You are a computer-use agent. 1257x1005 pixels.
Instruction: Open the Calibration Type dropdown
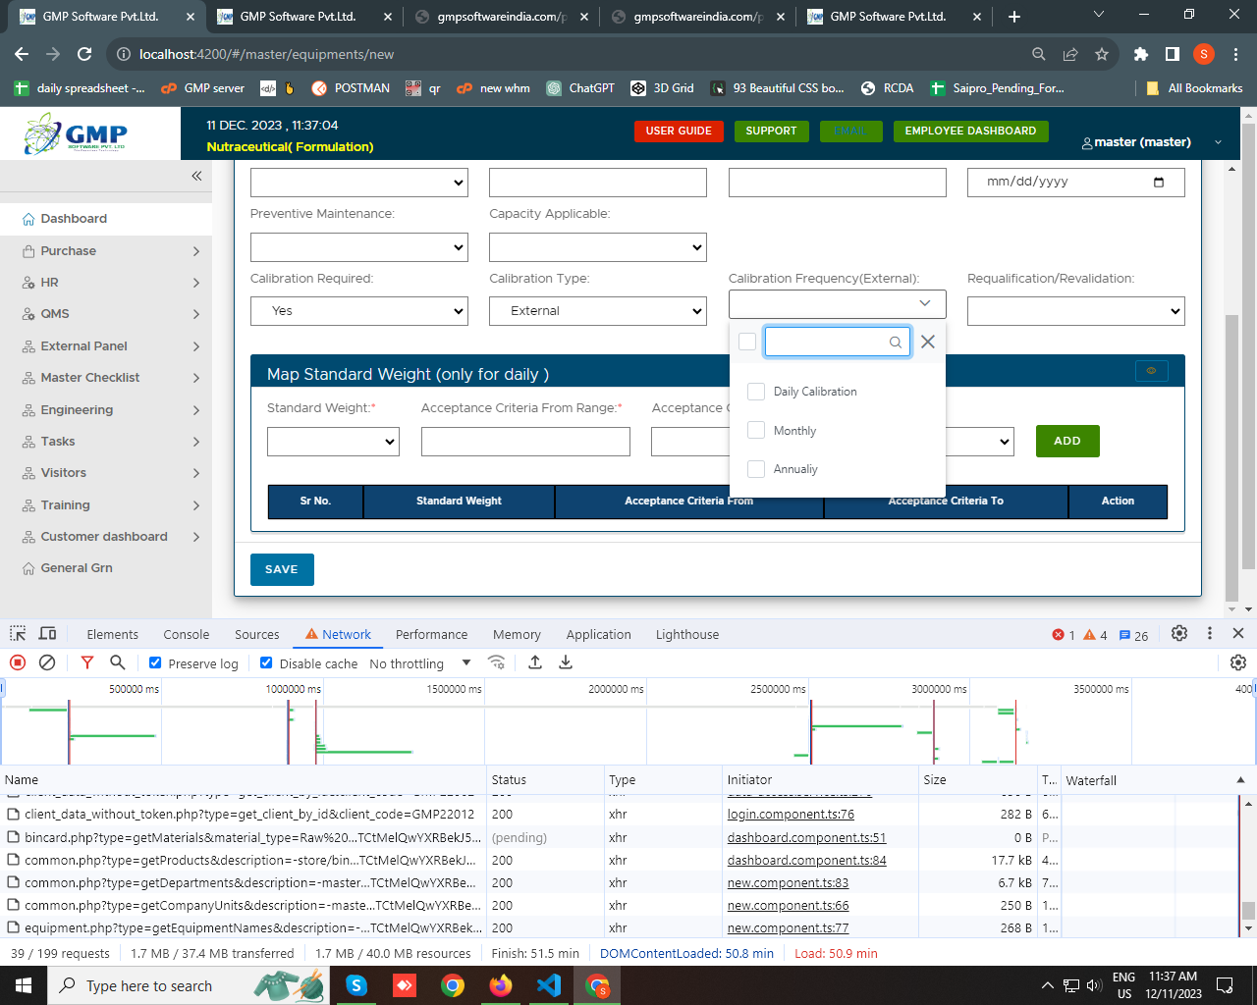(x=598, y=311)
